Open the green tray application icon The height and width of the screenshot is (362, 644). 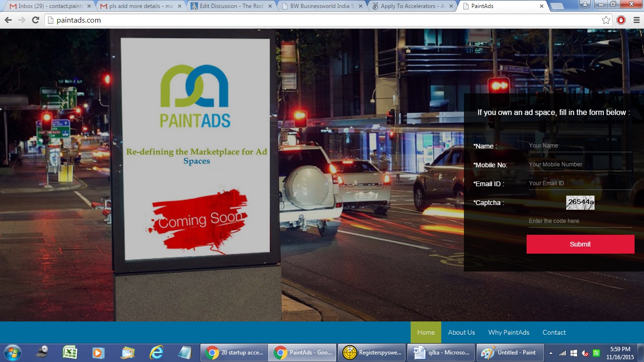click(x=596, y=353)
